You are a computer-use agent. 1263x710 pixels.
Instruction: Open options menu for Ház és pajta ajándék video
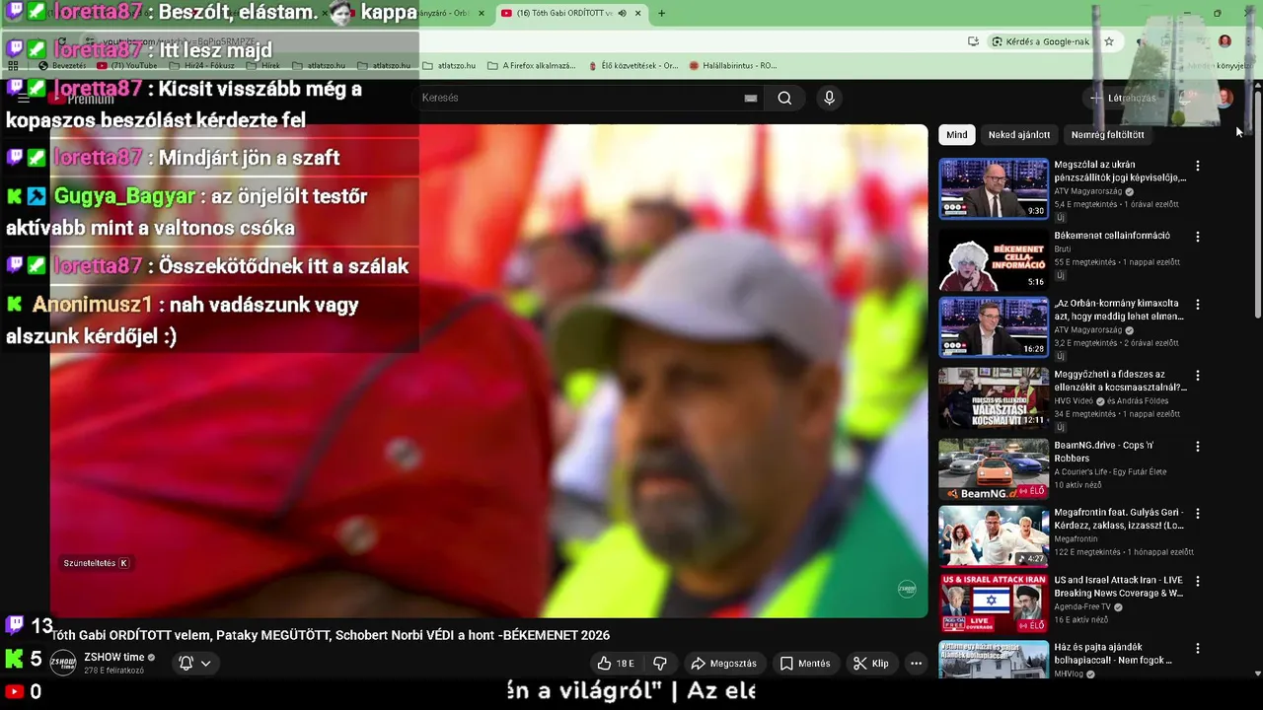(1198, 649)
